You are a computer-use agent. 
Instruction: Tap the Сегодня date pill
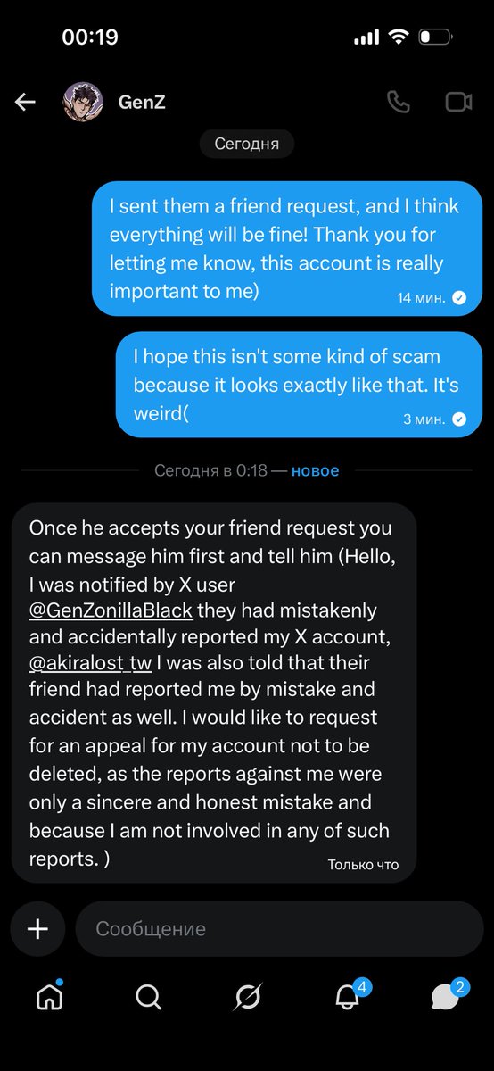(x=247, y=144)
